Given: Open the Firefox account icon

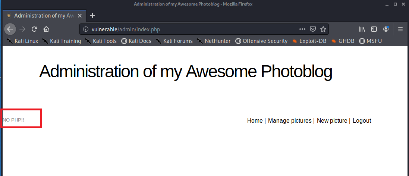Looking at the screenshot, I should click(386, 29).
